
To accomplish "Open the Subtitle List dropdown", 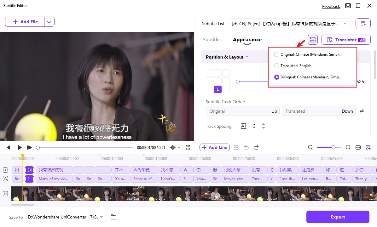I will [289, 23].
